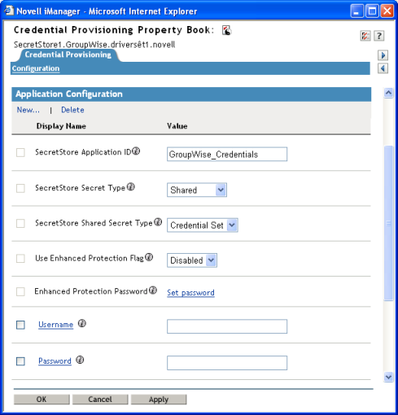Check the SecretStore Secret Type checkbox

(x=20, y=188)
